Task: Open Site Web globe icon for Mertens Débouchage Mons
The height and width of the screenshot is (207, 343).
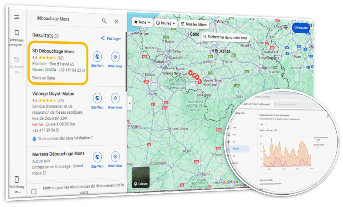Action: tap(97, 157)
